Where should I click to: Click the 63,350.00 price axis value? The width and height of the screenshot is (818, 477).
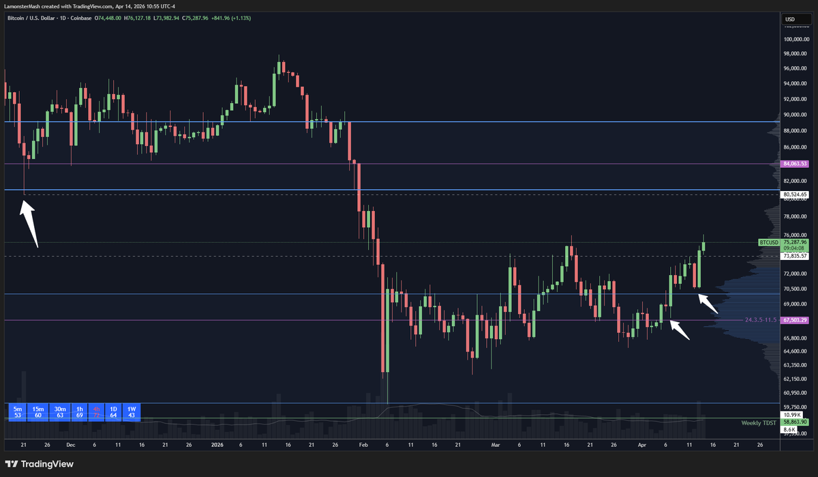pos(796,365)
